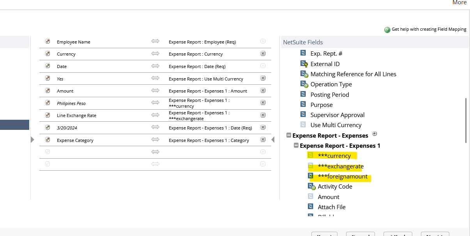Viewport: 470px width, 236px height.
Task: Click the NetSuite Fields vertical scrollbar
Action: point(466,121)
